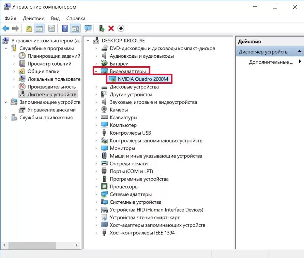This screenshot has height=258, width=304.
Task: Click the black down-arrow Disable device icon
Action: click(121, 28)
